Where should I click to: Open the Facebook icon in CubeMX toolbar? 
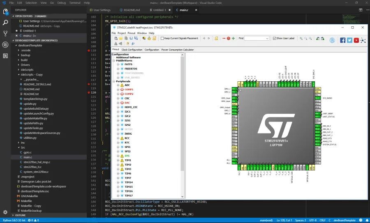[342, 40]
